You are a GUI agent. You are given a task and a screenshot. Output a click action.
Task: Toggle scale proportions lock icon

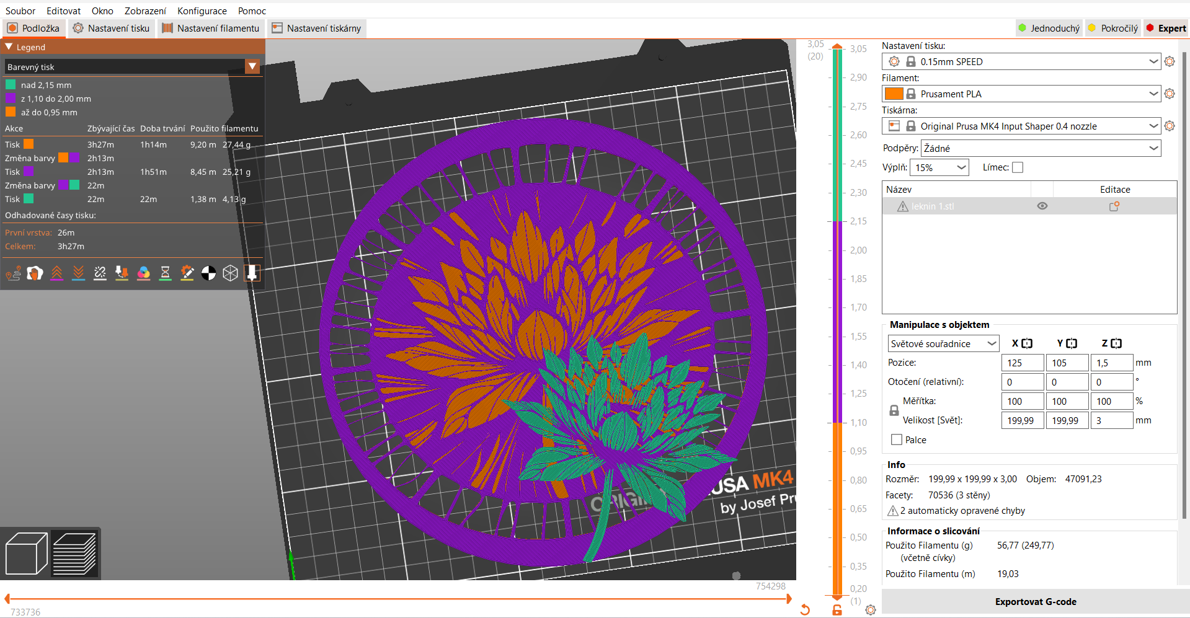coord(894,410)
